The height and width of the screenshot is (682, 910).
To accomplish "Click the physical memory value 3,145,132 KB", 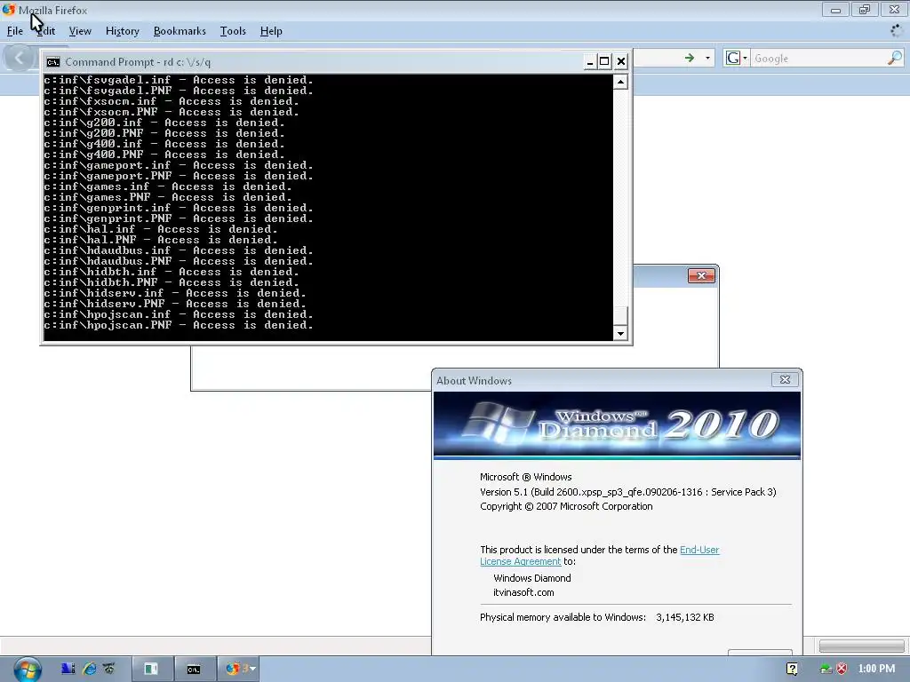I will (685, 617).
